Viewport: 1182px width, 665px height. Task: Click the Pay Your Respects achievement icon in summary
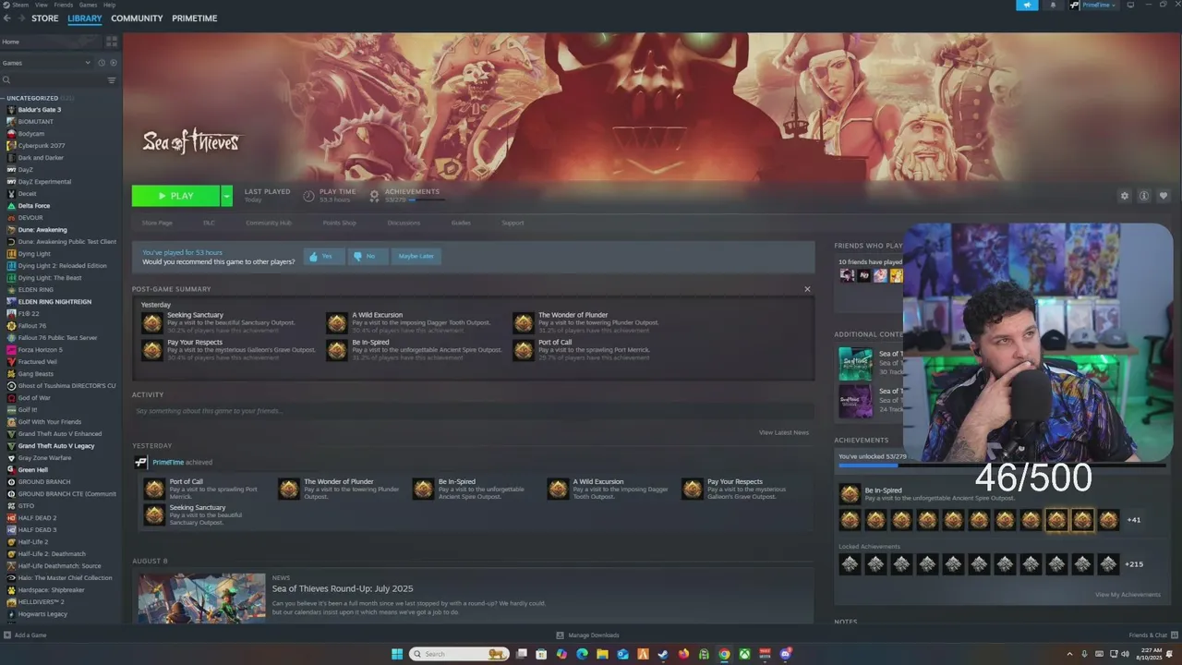[152, 350]
